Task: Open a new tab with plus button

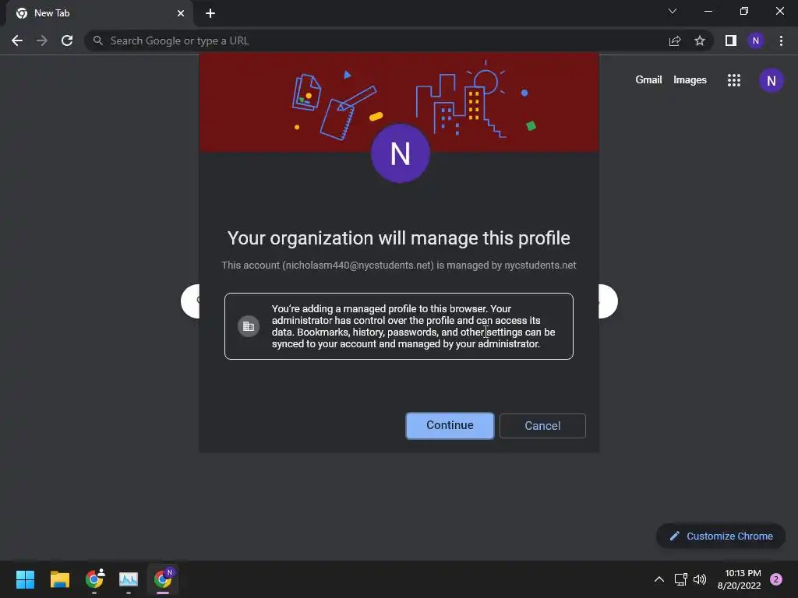Action: [x=210, y=13]
